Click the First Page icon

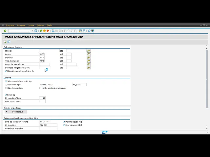(x=65, y=31)
